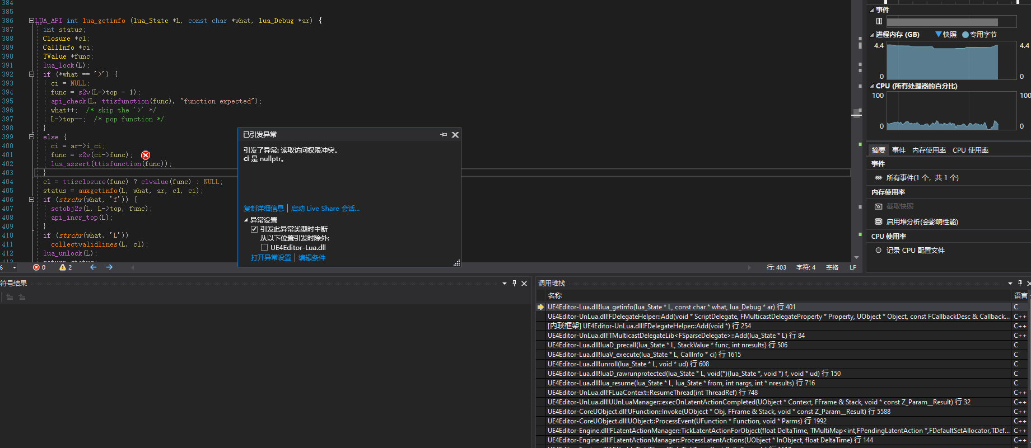Click the resize grip of exception popup
This screenshot has height=448, width=1031.
457,263
